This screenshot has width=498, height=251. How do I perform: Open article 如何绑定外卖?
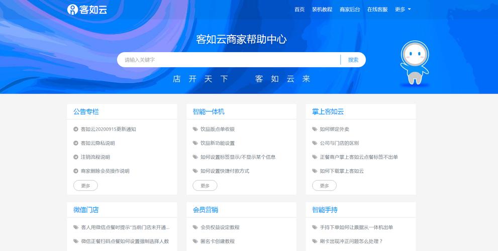pyautogui.click(x=335, y=129)
